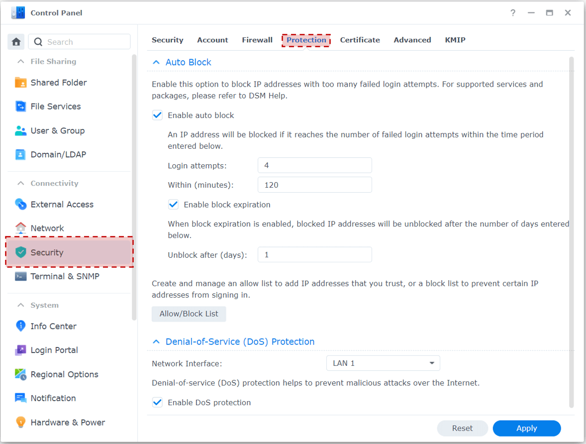This screenshot has height=444, width=586.
Task: Disable the Enable DoS protection checkbox
Action: [157, 403]
